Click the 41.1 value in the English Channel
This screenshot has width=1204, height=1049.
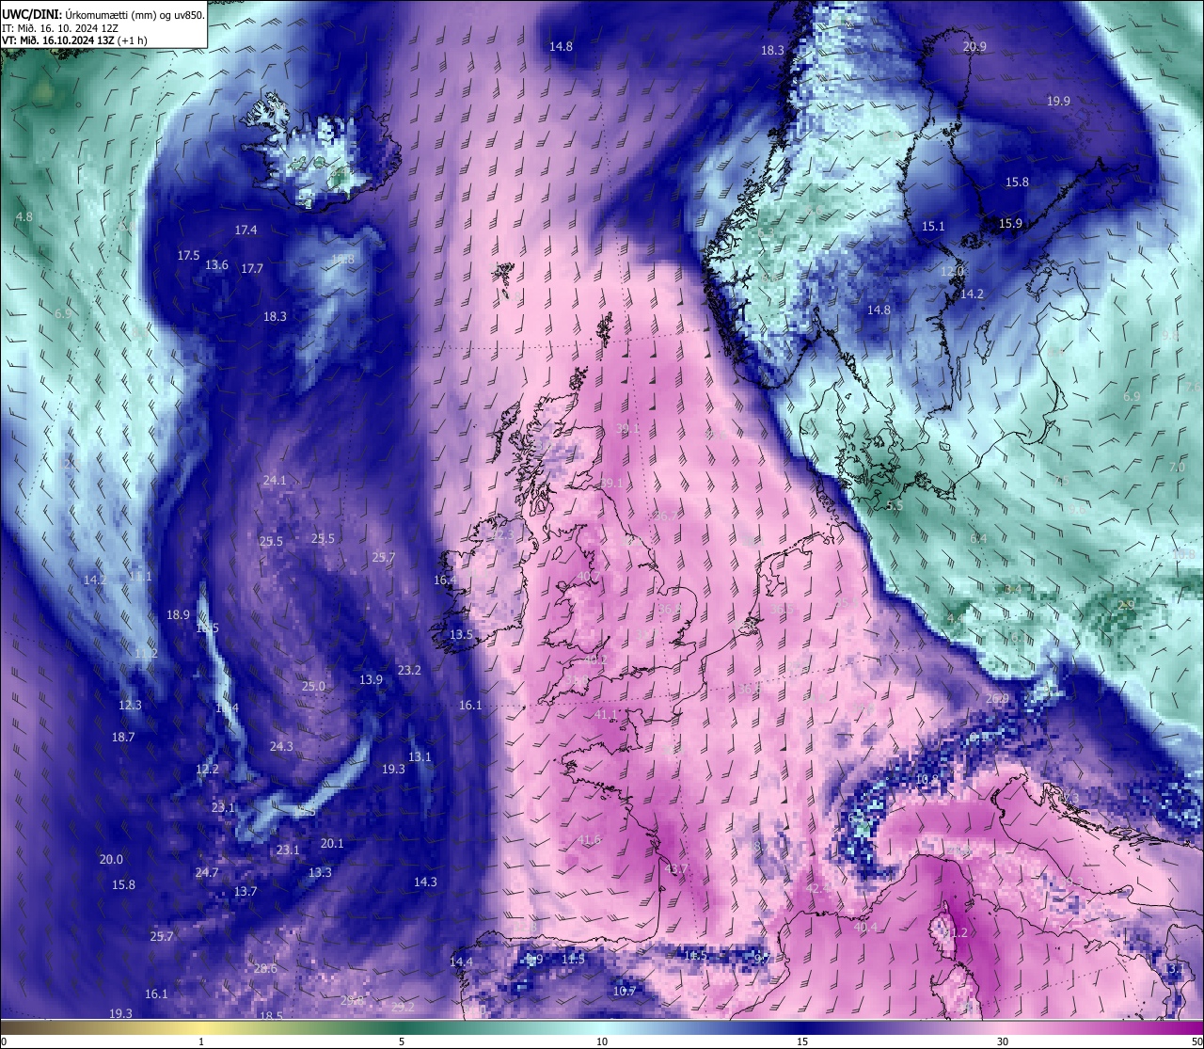pos(606,714)
